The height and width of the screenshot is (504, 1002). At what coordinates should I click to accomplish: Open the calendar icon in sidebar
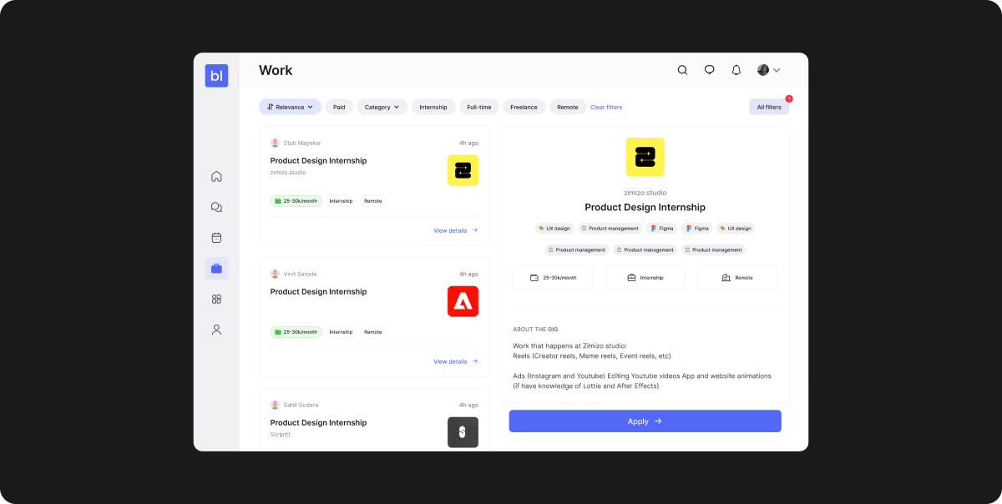coord(216,238)
